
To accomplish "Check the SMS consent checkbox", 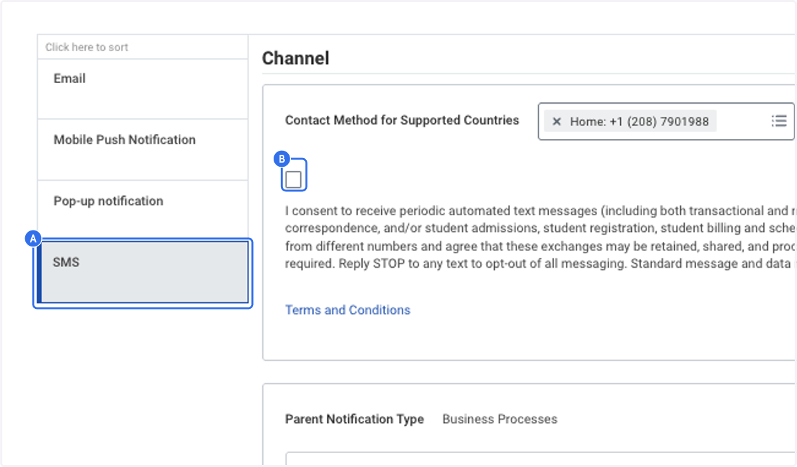I will coord(294,179).
